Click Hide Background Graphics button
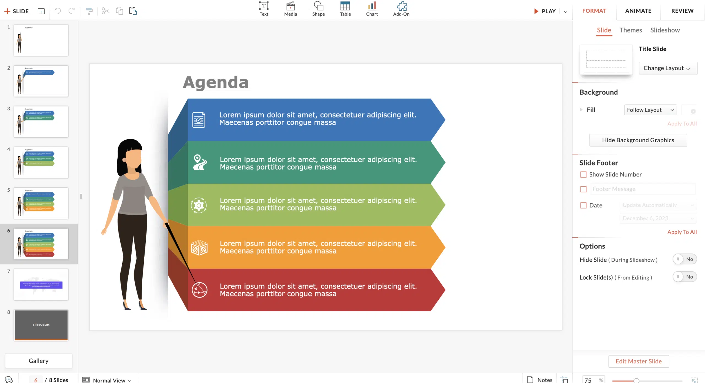Viewport: 705px width, 383px height. [x=638, y=140]
